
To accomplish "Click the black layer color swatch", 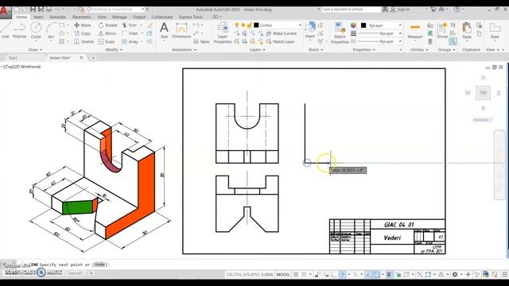I will (256, 25).
